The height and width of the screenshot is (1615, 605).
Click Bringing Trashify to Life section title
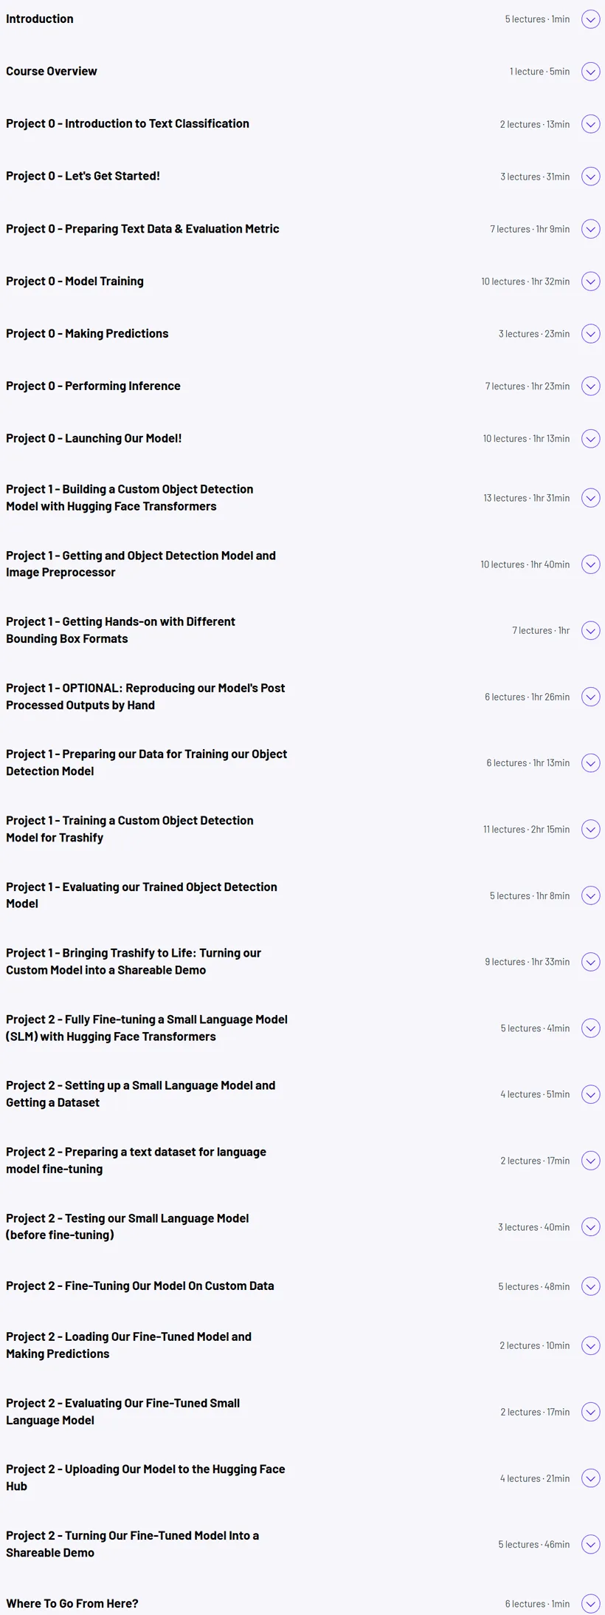134,962
